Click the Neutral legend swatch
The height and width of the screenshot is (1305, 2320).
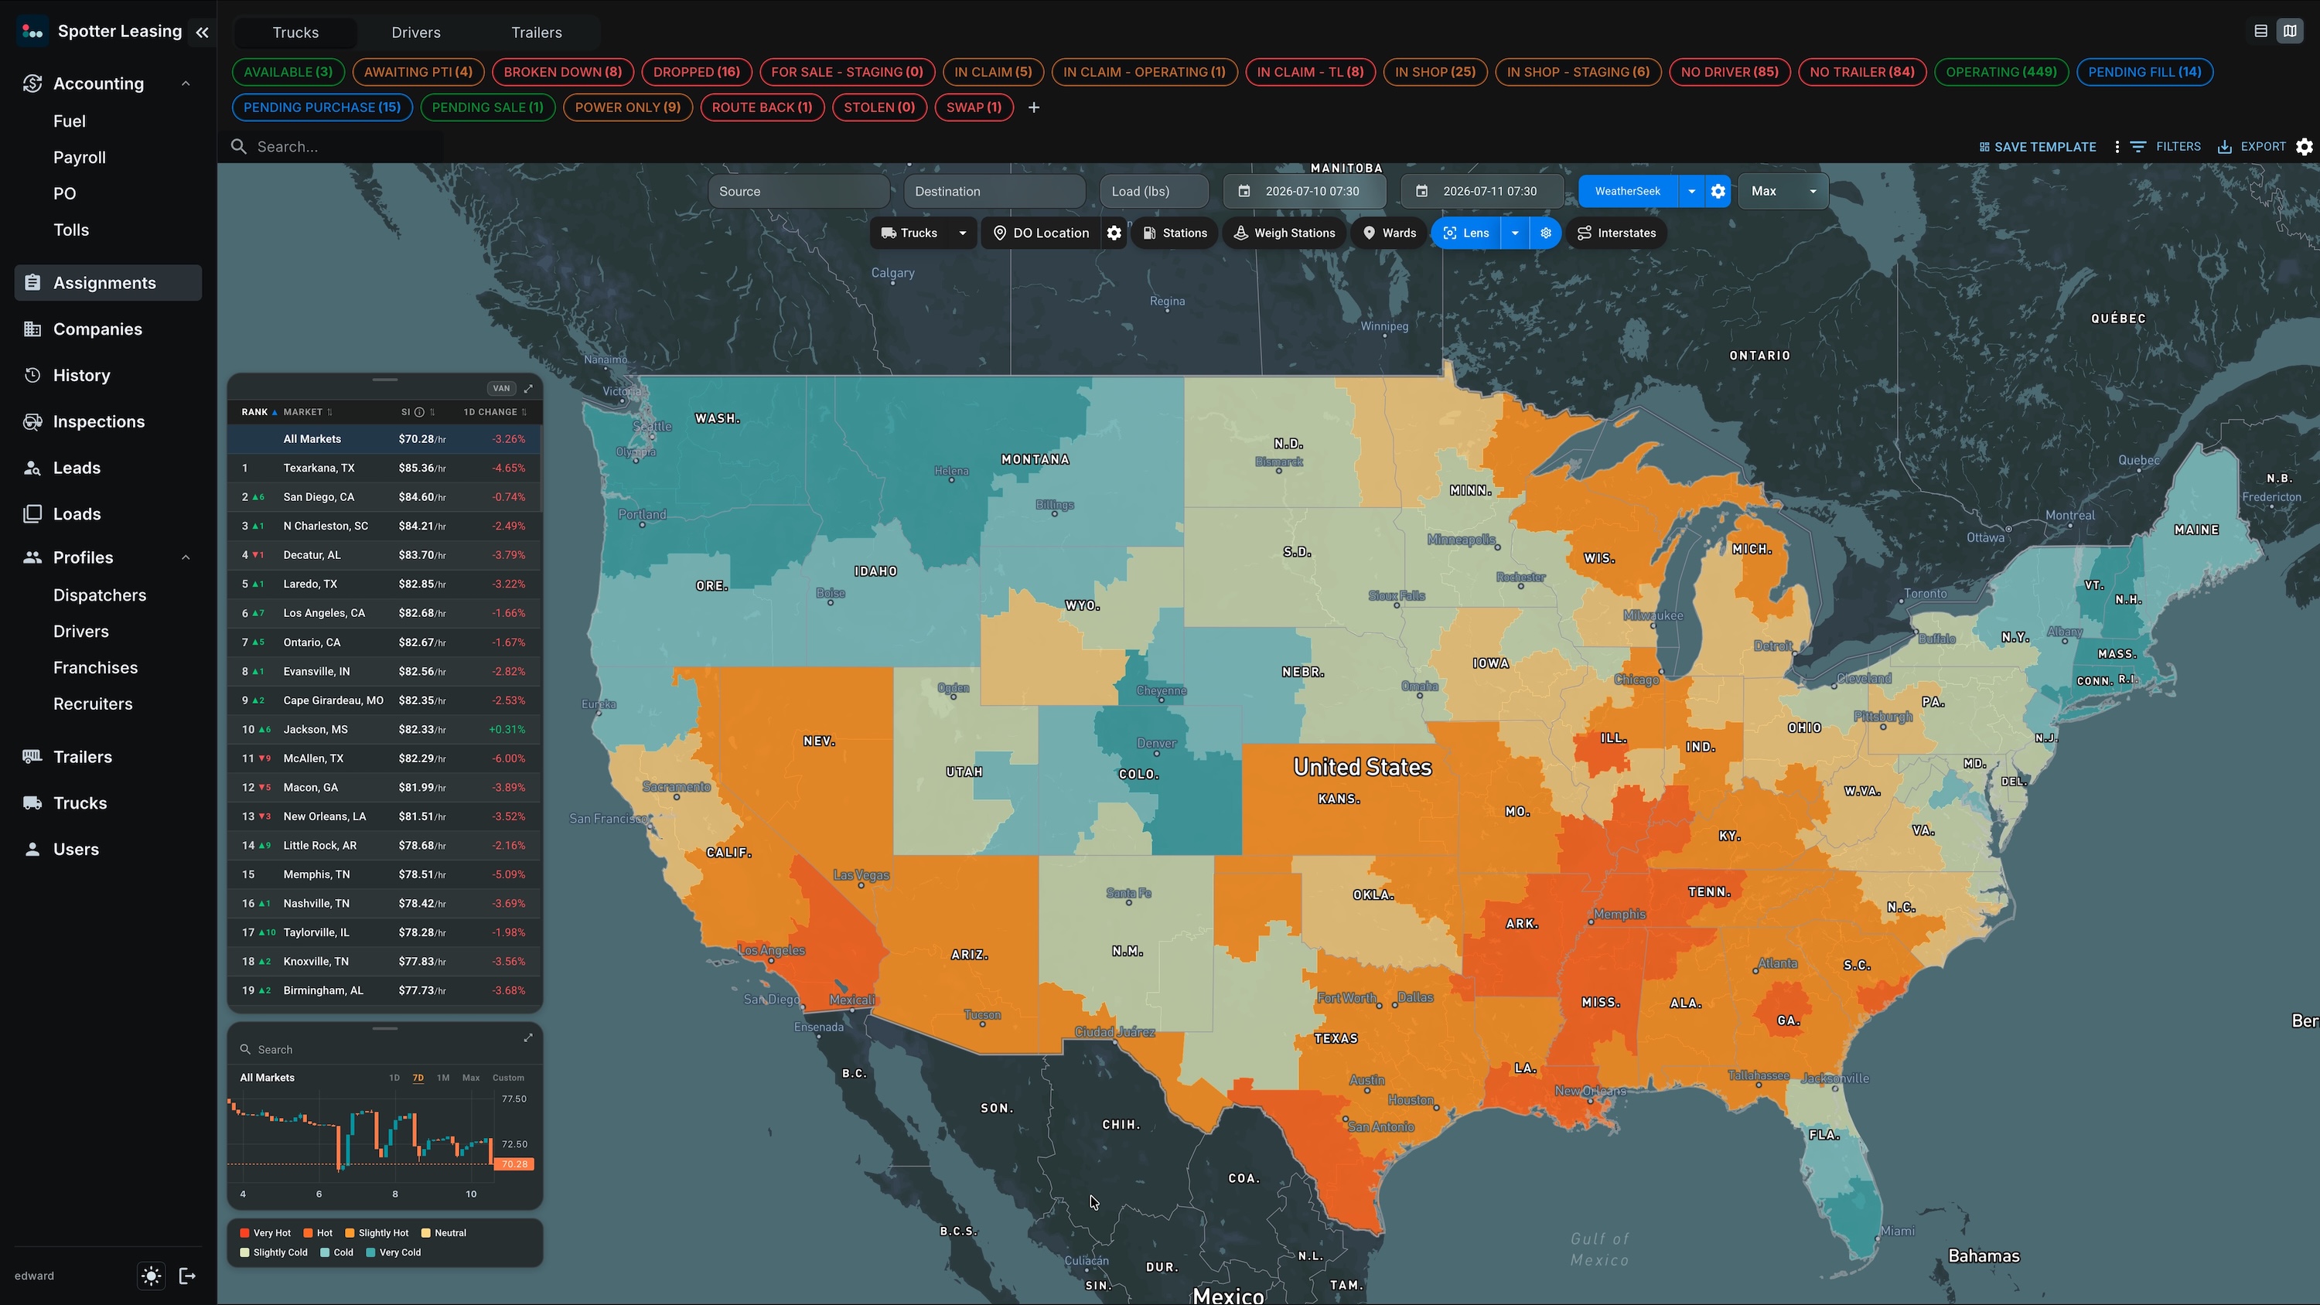pos(426,1233)
